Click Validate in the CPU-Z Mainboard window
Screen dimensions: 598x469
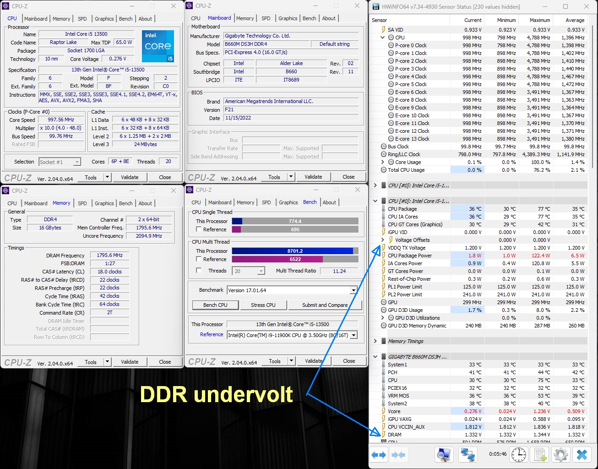tap(313, 177)
